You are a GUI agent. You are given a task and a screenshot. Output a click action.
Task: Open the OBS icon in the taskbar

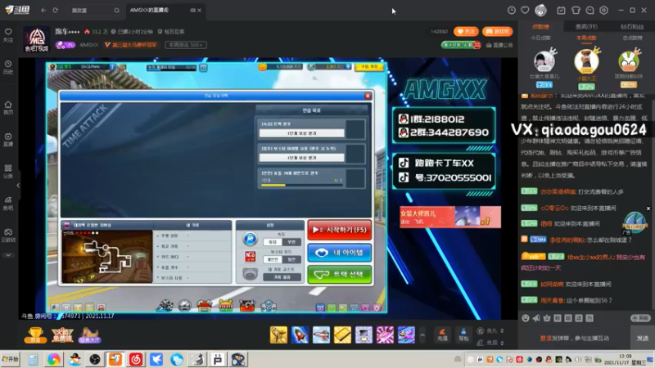point(95,359)
